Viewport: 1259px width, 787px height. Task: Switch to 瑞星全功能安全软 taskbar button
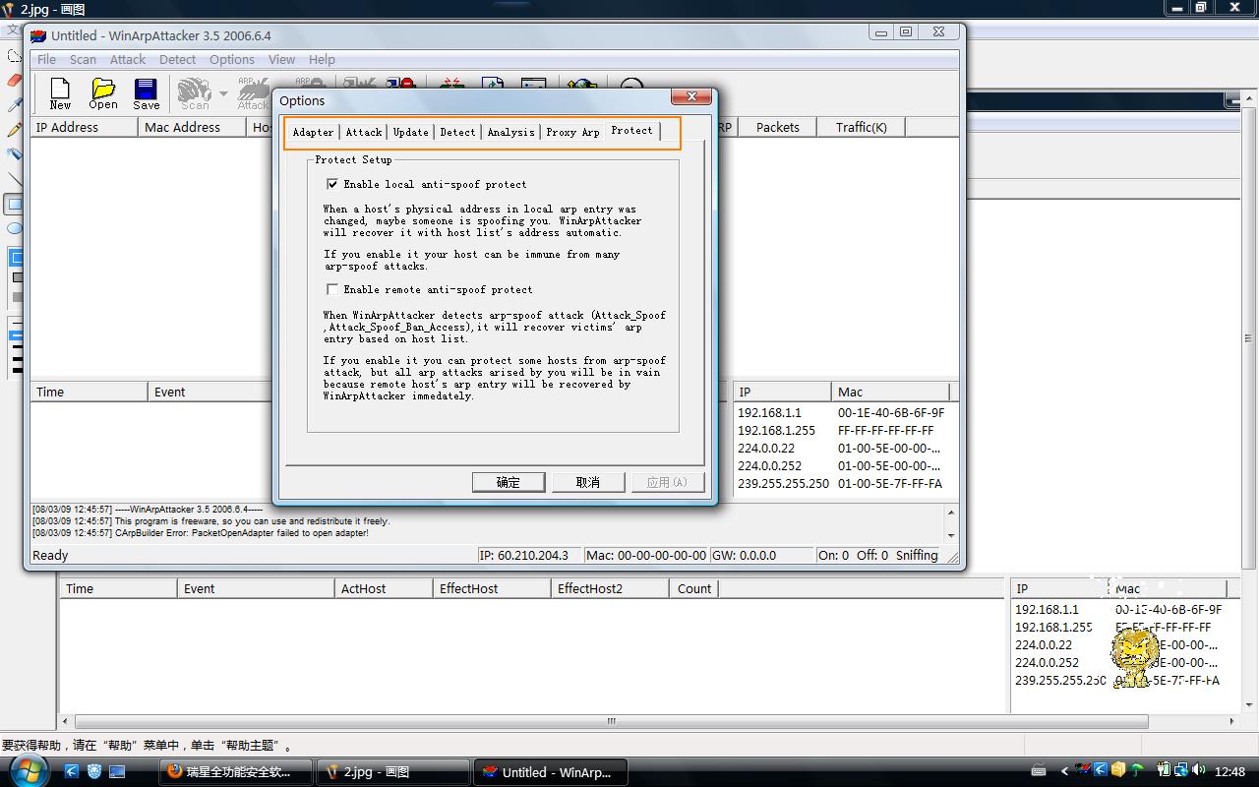(x=236, y=772)
